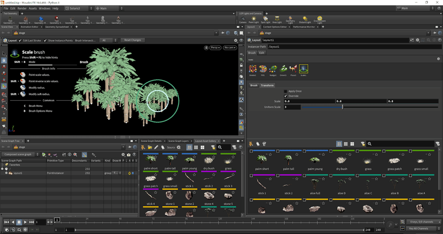The width and height of the screenshot is (443, 234).
Task: Uncheck the Override checkbox
Action: click(285, 96)
